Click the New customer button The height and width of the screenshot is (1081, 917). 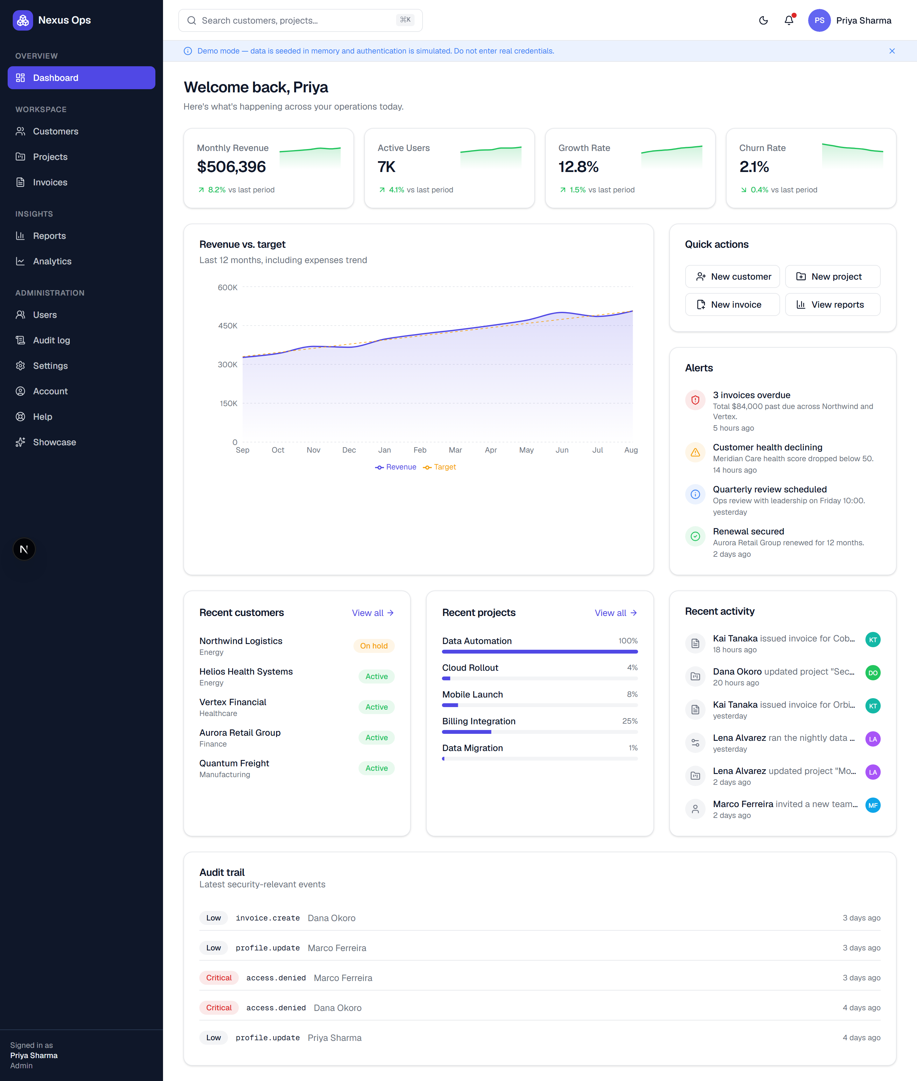[x=732, y=276]
